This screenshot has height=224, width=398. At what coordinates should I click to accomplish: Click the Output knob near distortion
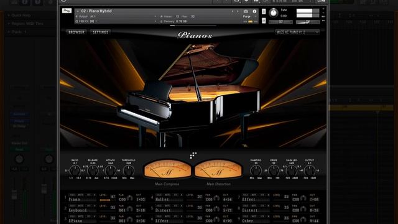310,170
